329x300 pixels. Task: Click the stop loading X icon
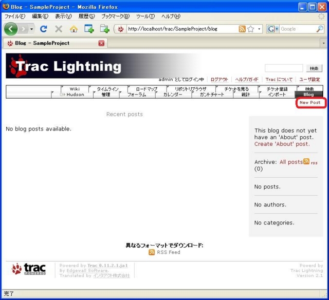(59, 29)
